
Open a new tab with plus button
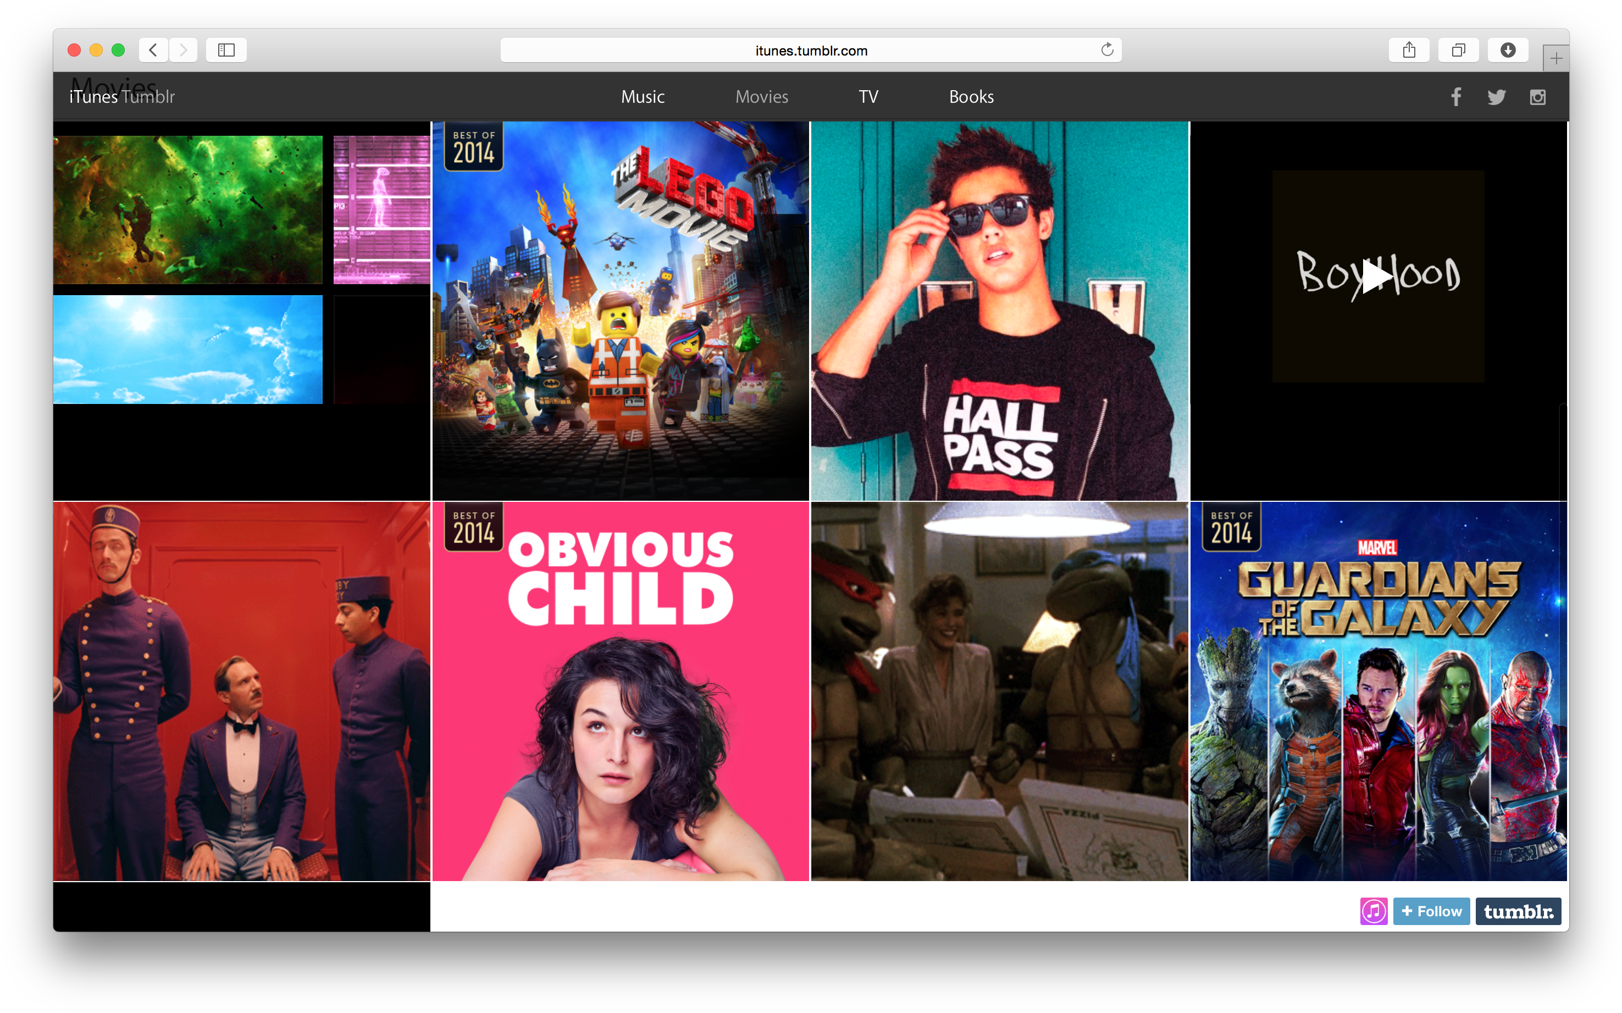point(1555,58)
